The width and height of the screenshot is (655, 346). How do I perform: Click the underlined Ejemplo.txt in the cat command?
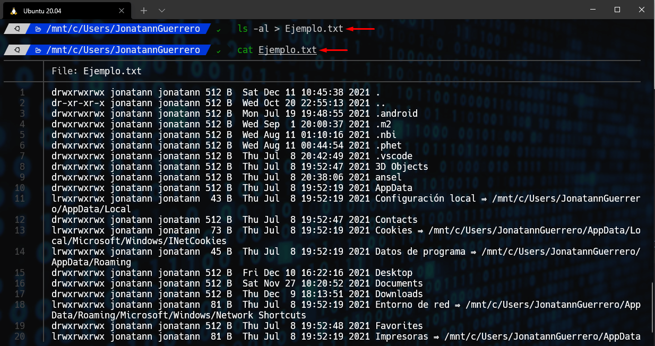coord(287,50)
